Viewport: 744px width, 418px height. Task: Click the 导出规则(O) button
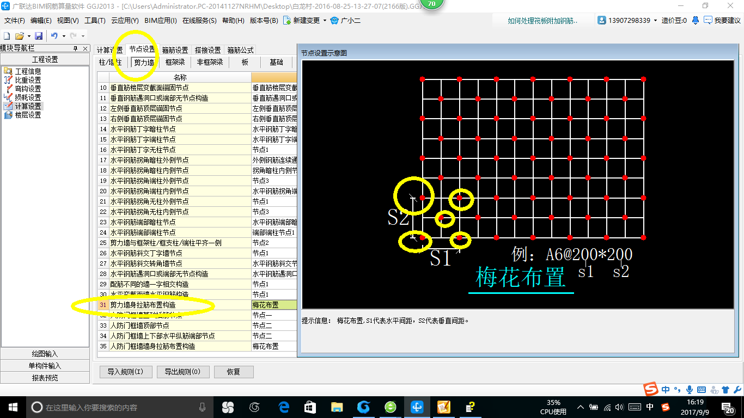click(x=182, y=372)
